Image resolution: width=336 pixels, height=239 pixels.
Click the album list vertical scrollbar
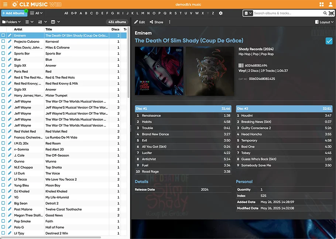[128, 62]
